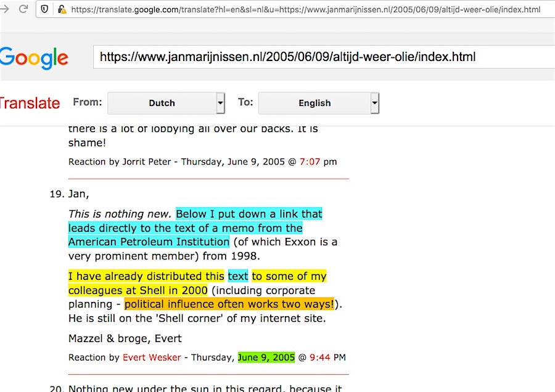Click the padlock warning security icon
The image size is (555, 392).
tap(62, 9)
